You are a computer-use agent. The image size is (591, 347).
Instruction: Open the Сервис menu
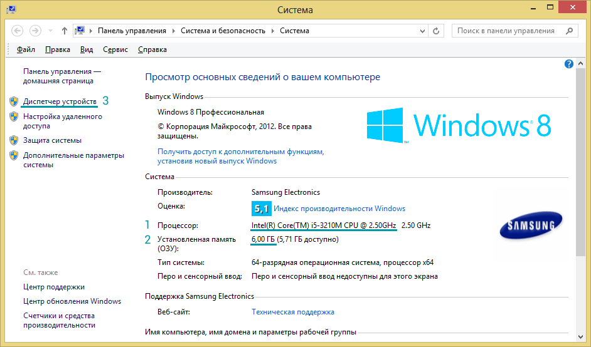[115, 49]
